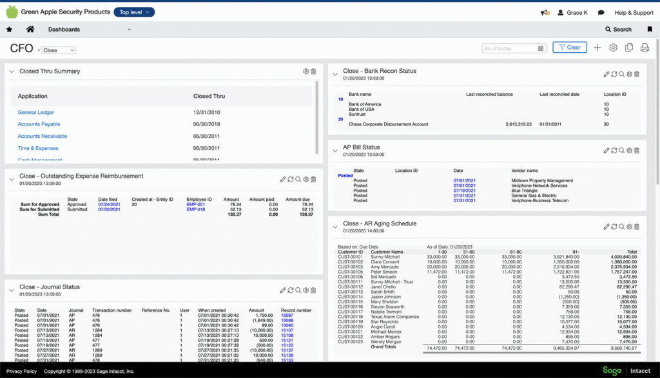Open journal record number 15087
This screenshot has width=660, height=378.
click(287, 316)
